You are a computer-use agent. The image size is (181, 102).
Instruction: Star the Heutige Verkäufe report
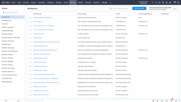point(32,34)
